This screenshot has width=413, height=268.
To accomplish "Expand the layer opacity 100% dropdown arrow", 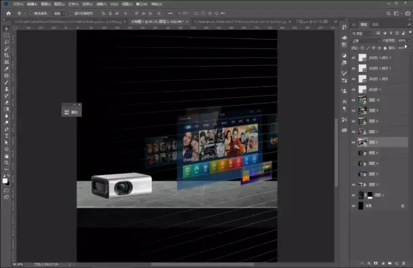I will click(x=409, y=40).
